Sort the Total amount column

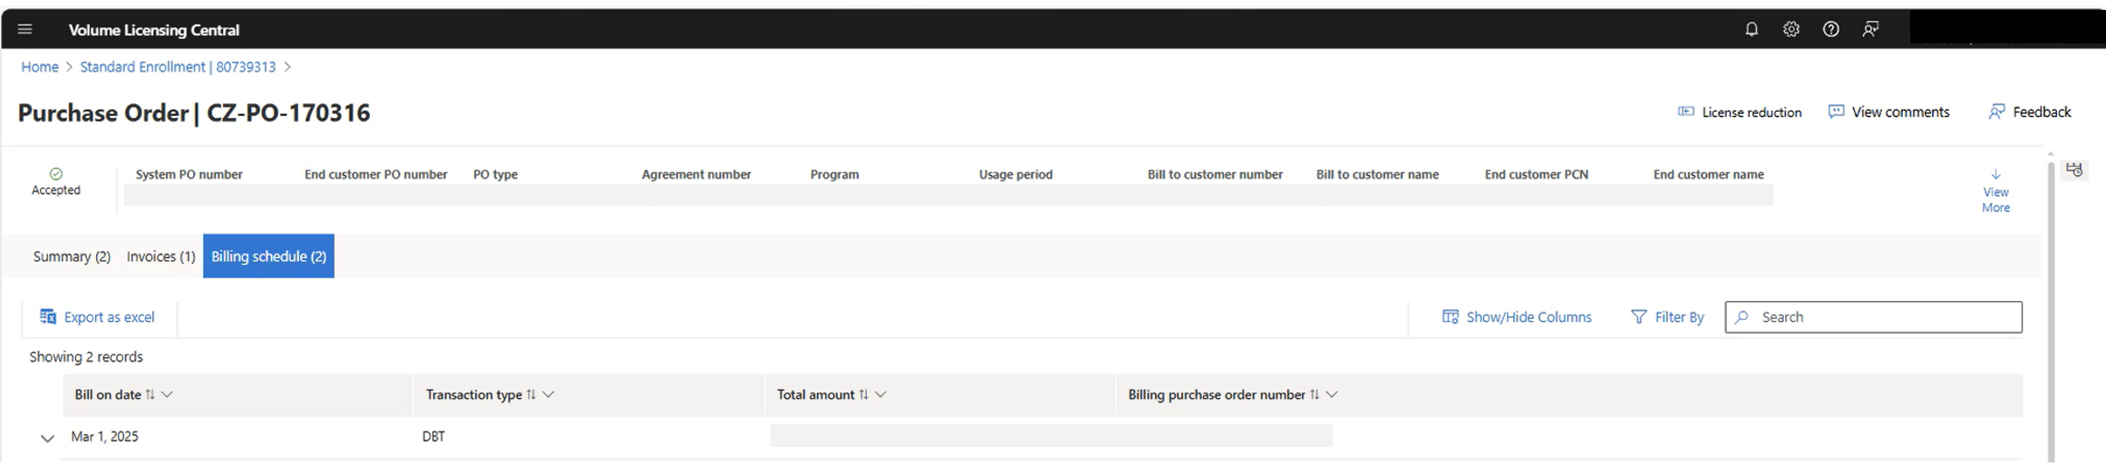click(864, 394)
